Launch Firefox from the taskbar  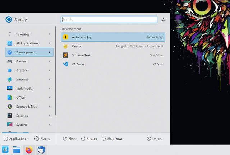tap(29, 150)
